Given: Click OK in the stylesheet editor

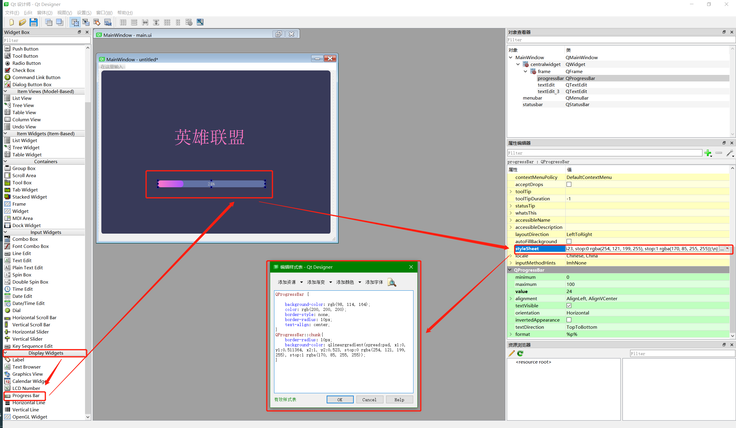Looking at the screenshot, I should [x=340, y=399].
